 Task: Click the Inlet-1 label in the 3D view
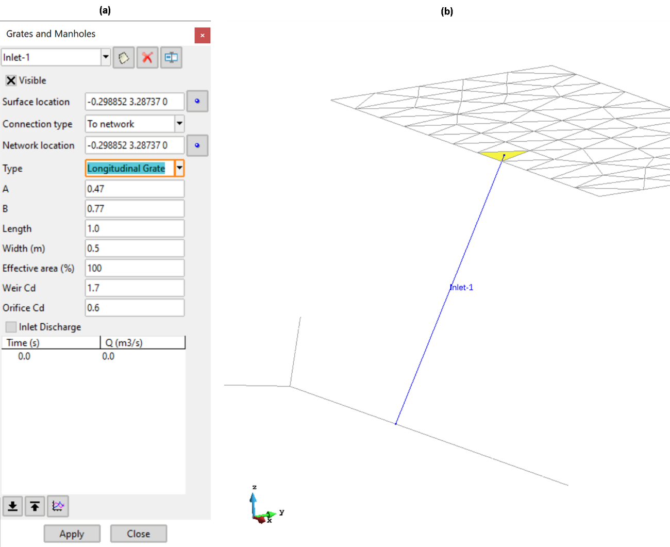[462, 288]
